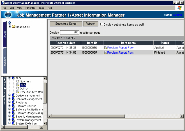
Task: Click down arrow of menu tree scrollbar
Action: [45, 123]
